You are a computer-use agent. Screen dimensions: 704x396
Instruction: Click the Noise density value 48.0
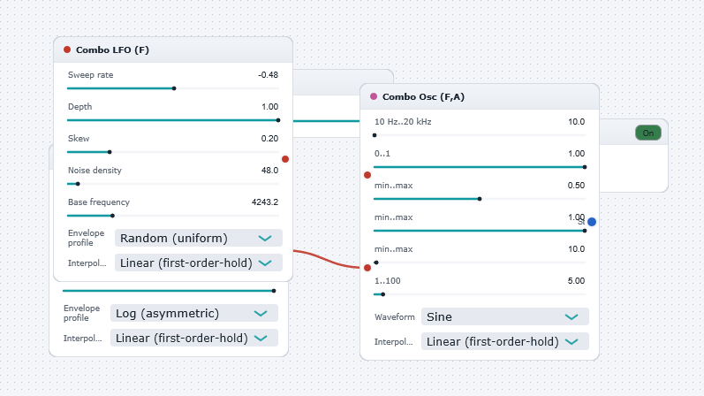pyautogui.click(x=269, y=171)
